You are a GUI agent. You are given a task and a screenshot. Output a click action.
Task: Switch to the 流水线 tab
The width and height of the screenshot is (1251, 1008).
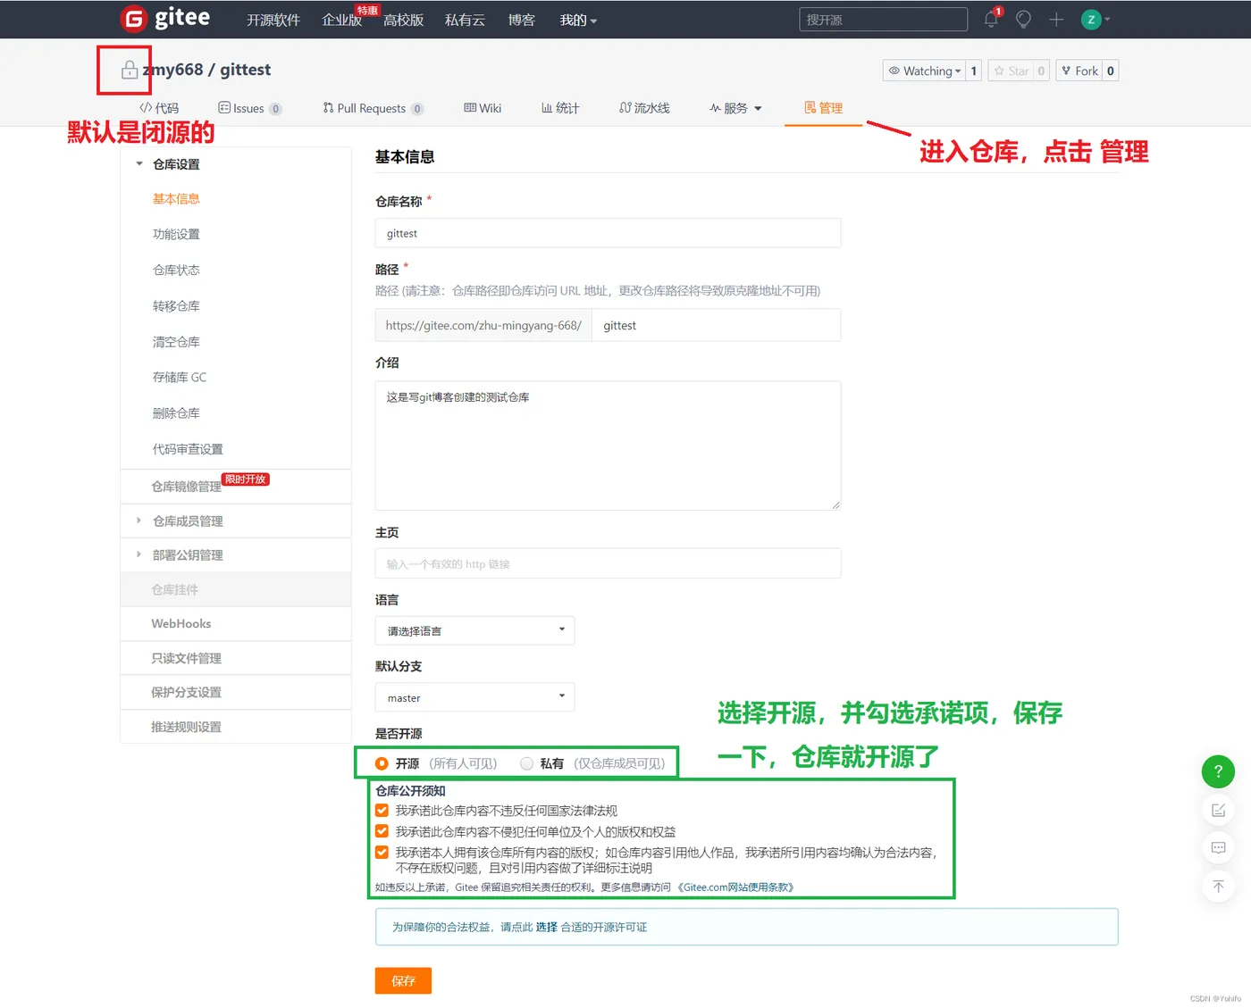[x=644, y=108]
